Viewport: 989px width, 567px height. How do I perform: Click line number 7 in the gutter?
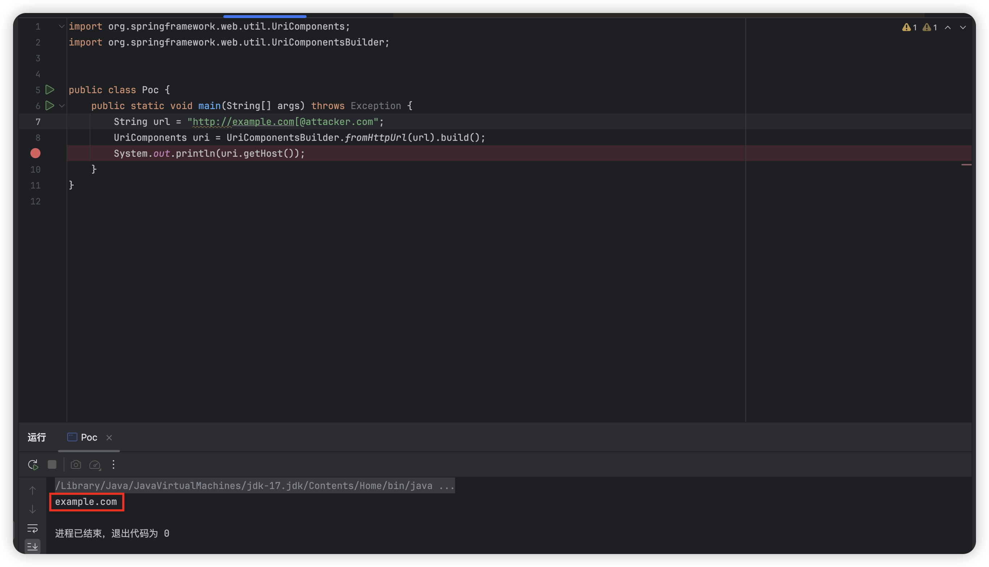38,122
